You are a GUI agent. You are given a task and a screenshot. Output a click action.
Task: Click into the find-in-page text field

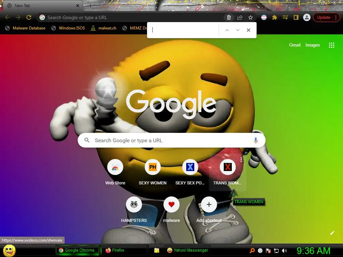pos(184,30)
